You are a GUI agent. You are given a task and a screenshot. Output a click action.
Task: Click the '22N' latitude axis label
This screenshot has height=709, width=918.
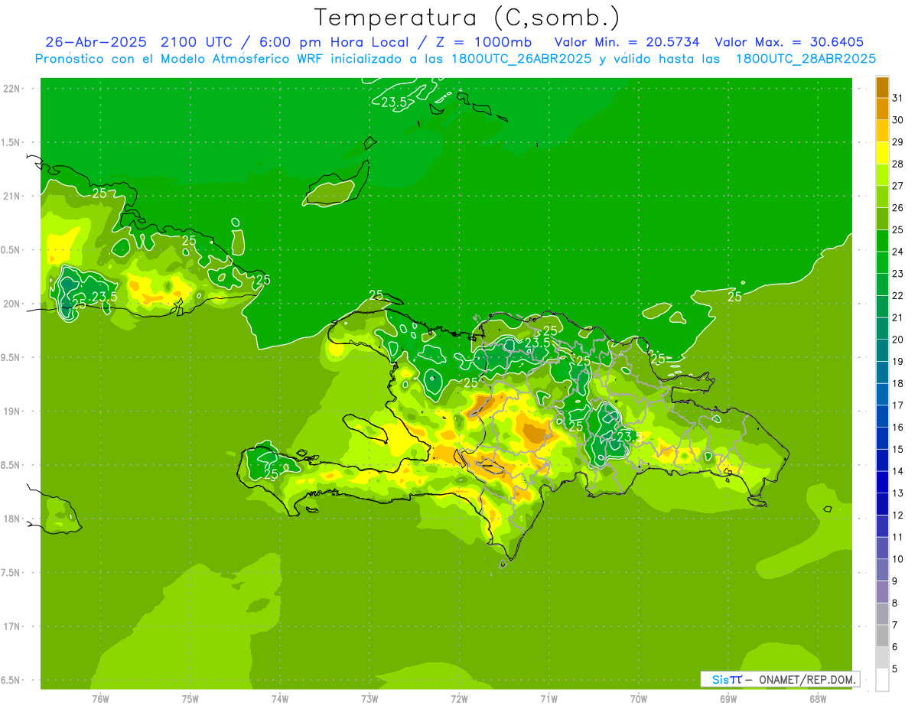(x=11, y=89)
